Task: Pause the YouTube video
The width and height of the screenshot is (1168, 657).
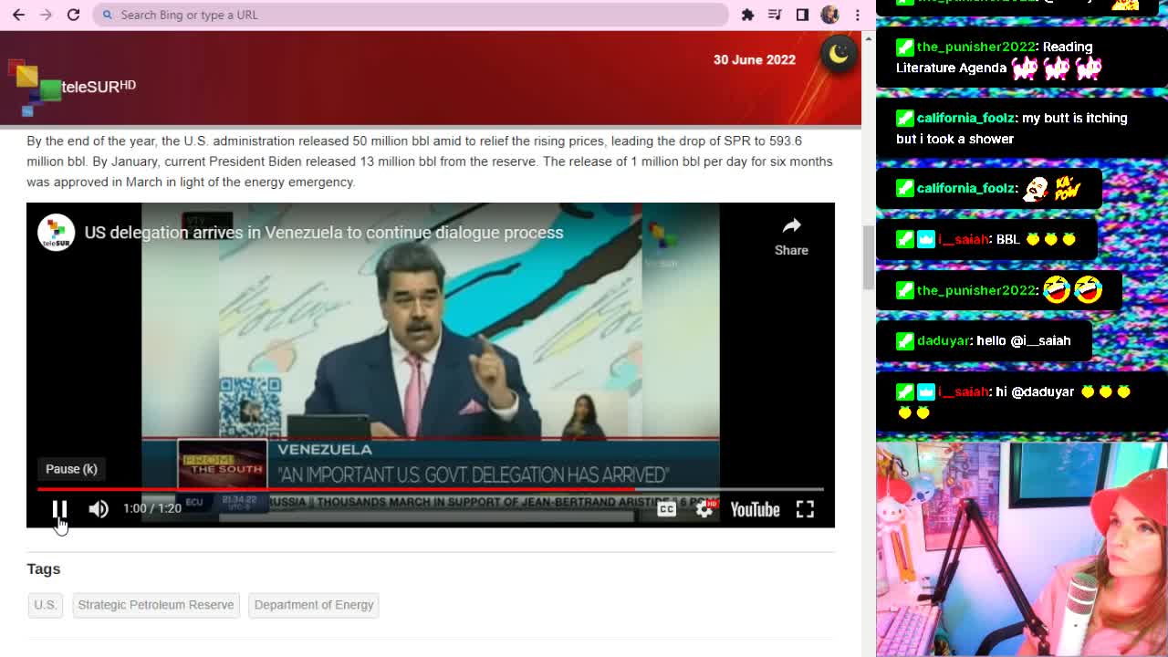Action: pyautogui.click(x=59, y=508)
